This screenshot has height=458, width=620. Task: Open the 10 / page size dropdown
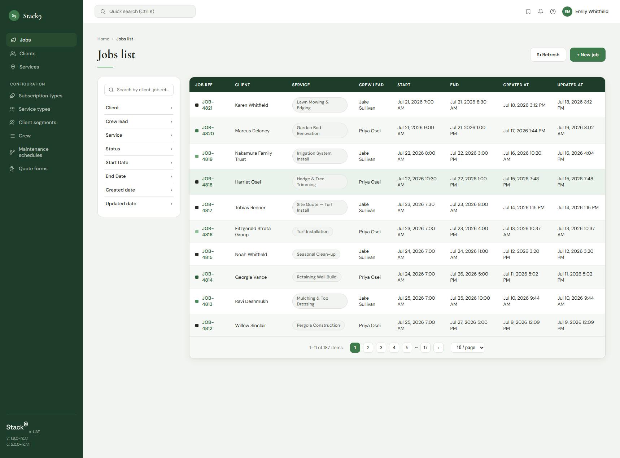tap(468, 348)
